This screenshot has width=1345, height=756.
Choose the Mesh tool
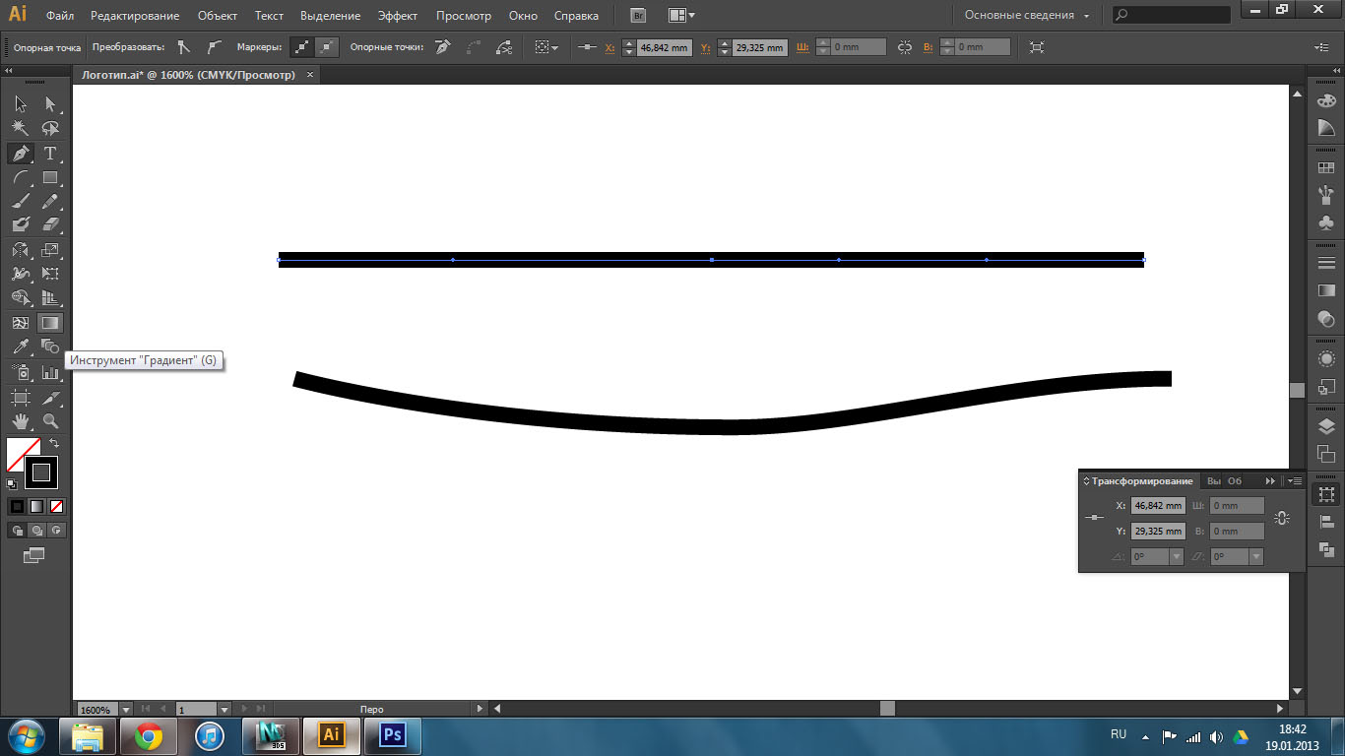pyautogui.click(x=21, y=323)
